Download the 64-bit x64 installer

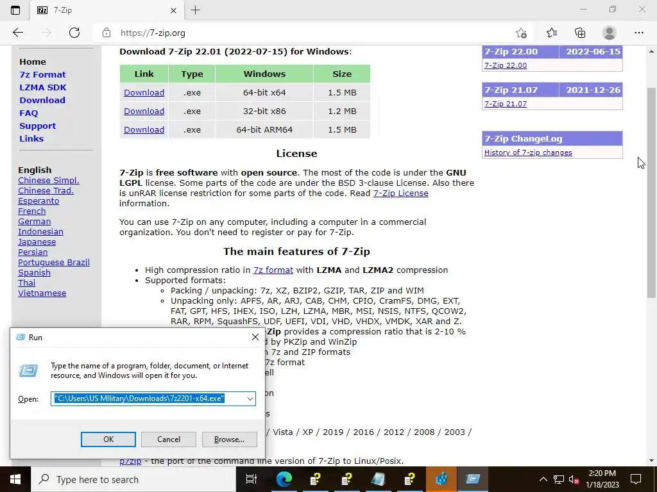pyautogui.click(x=144, y=92)
